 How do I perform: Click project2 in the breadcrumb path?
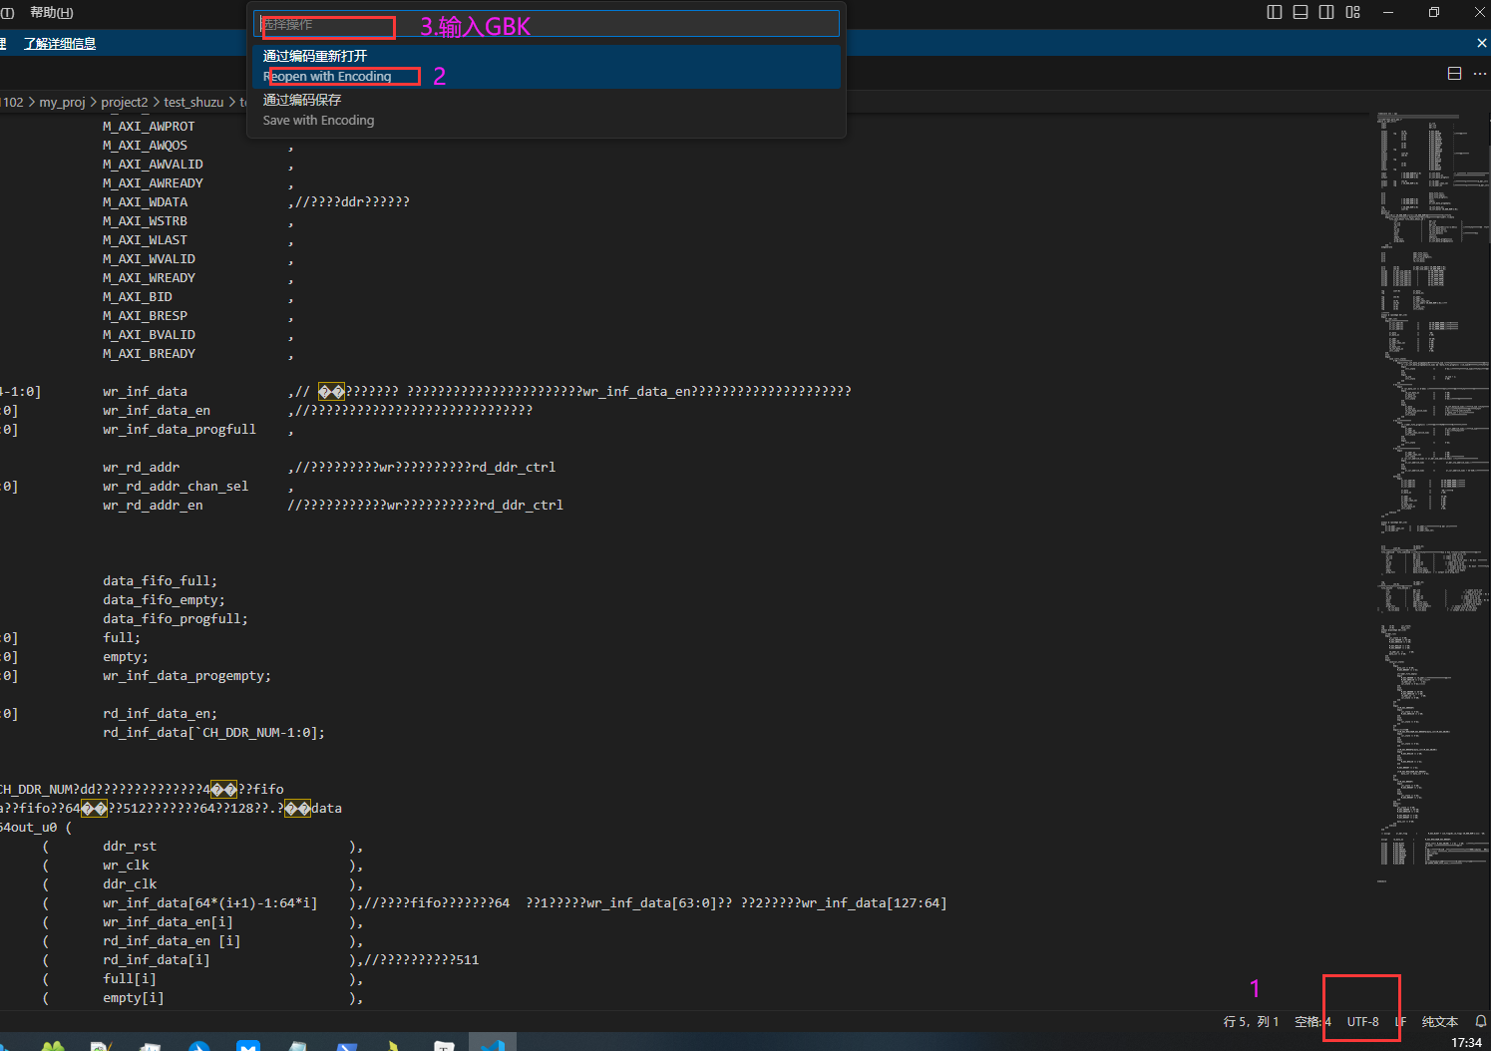point(124,102)
